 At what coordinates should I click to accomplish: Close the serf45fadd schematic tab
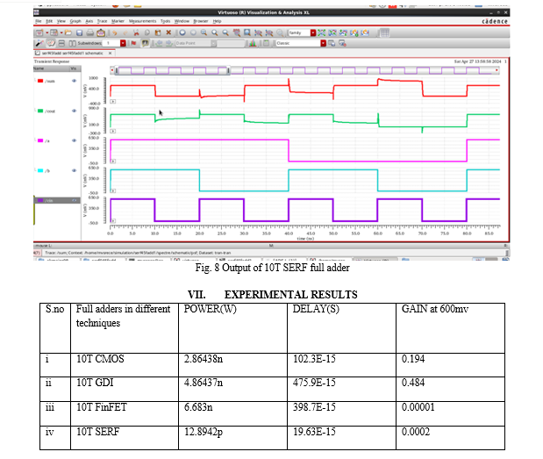pos(111,53)
